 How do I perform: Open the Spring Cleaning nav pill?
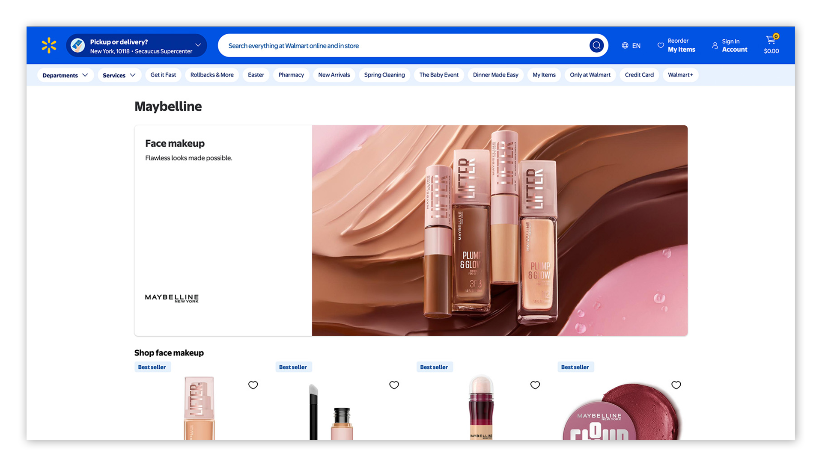pyautogui.click(x=384, y=75)
